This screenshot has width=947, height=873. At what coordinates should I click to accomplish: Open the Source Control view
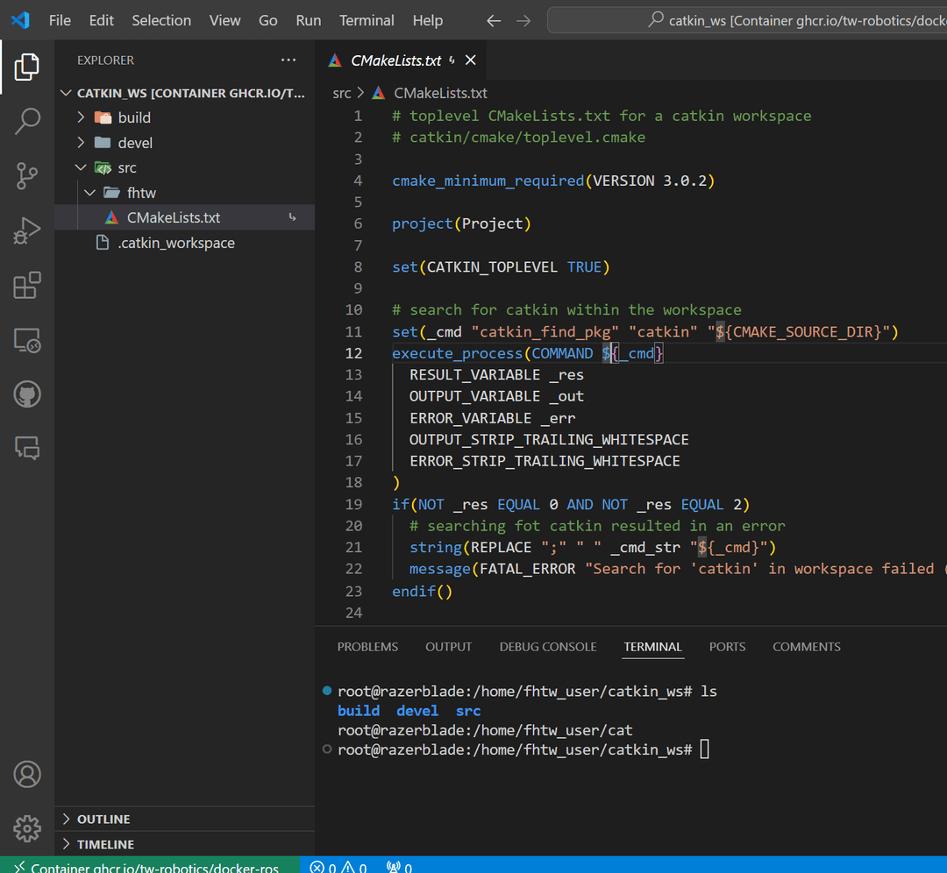[x=27, y=176]
